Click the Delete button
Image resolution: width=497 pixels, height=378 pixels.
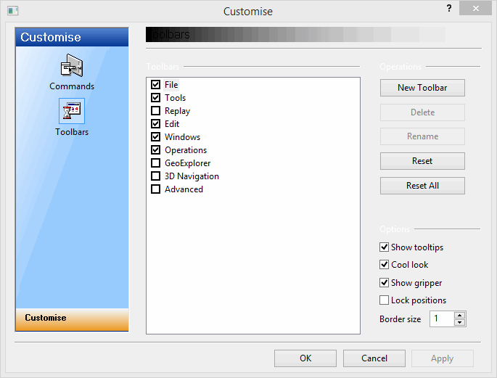(x=422, y=112)
